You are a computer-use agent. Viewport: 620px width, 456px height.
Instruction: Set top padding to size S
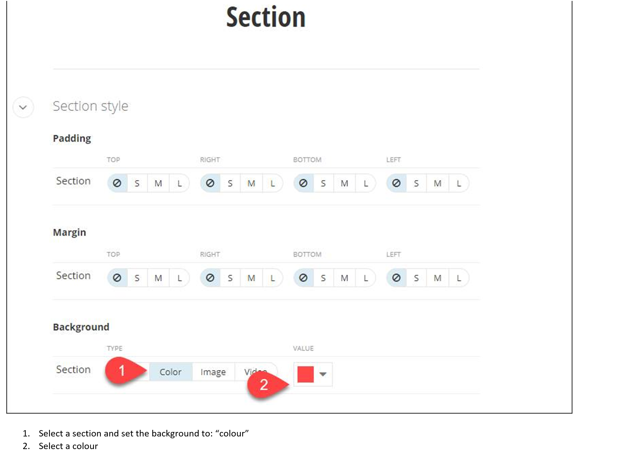(x=136, y=183)
